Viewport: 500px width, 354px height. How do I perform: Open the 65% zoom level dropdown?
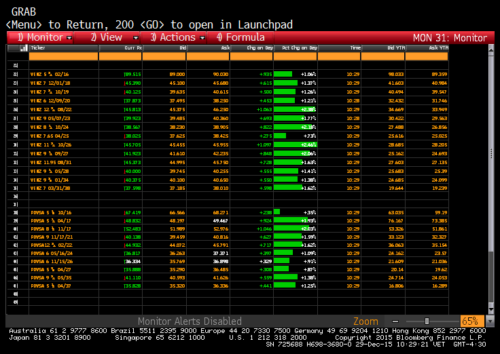tap(472, 321)
